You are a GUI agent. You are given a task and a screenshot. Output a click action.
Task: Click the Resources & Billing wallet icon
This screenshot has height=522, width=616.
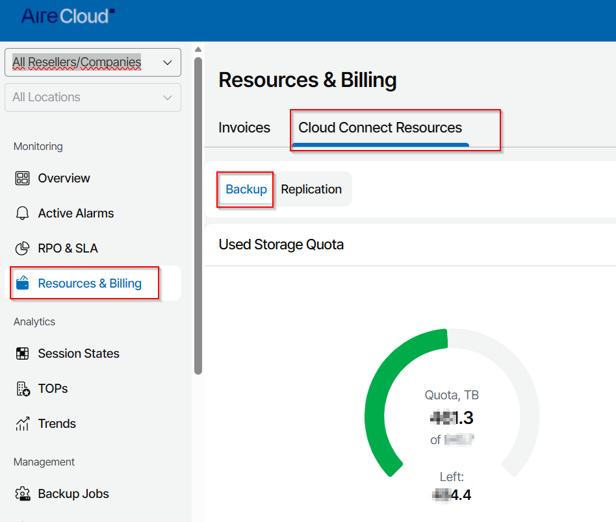(22, 283)
